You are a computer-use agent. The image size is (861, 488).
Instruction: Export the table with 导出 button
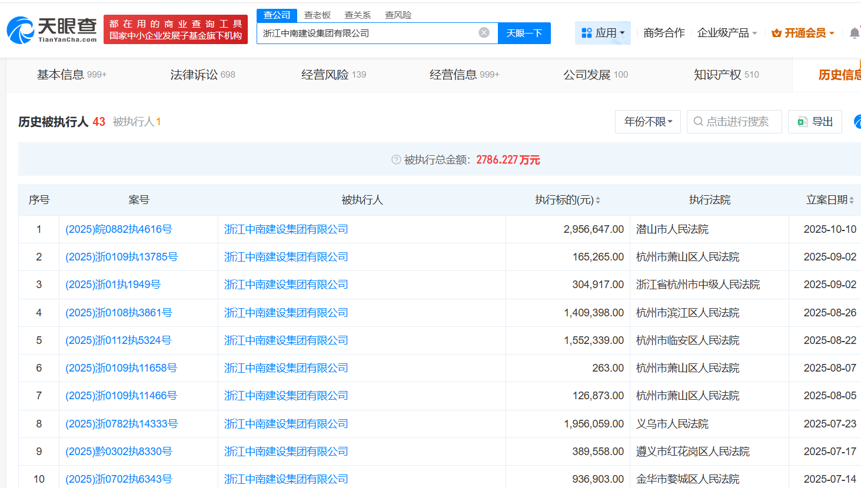(815, 122)
